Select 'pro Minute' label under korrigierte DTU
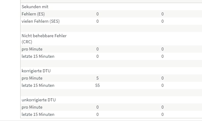Viewport: 202px width, 121px height. coord(32,78)
